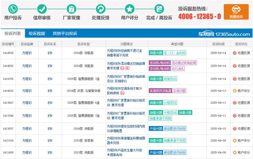Click the orange 我要投诉 button
The height and width of the screenshot is (159, 253).
236,12
